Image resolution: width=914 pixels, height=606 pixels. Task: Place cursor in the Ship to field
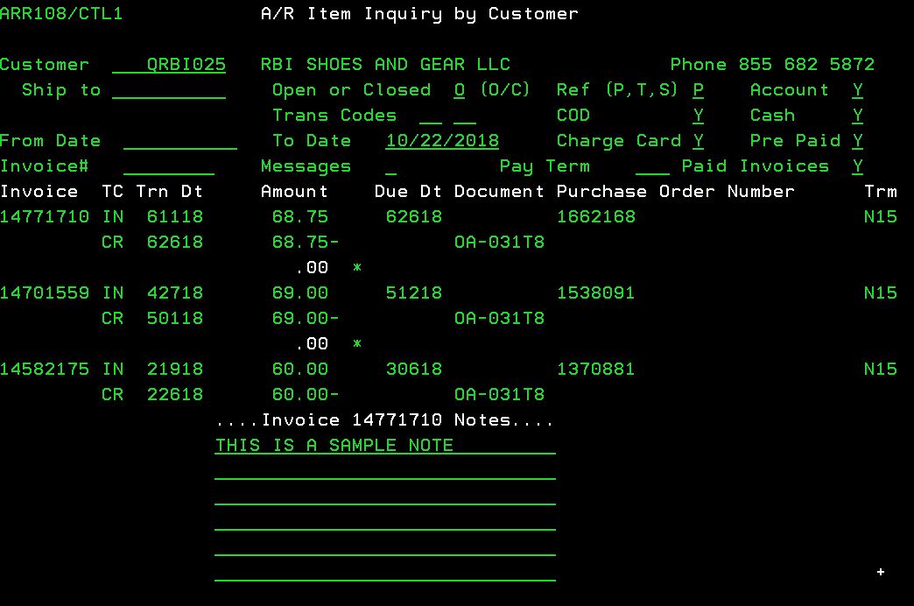169,90
